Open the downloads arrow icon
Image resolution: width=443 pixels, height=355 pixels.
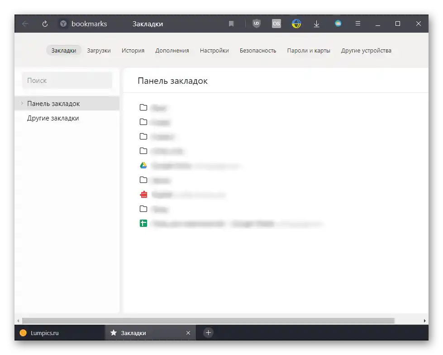coord(316,24)
